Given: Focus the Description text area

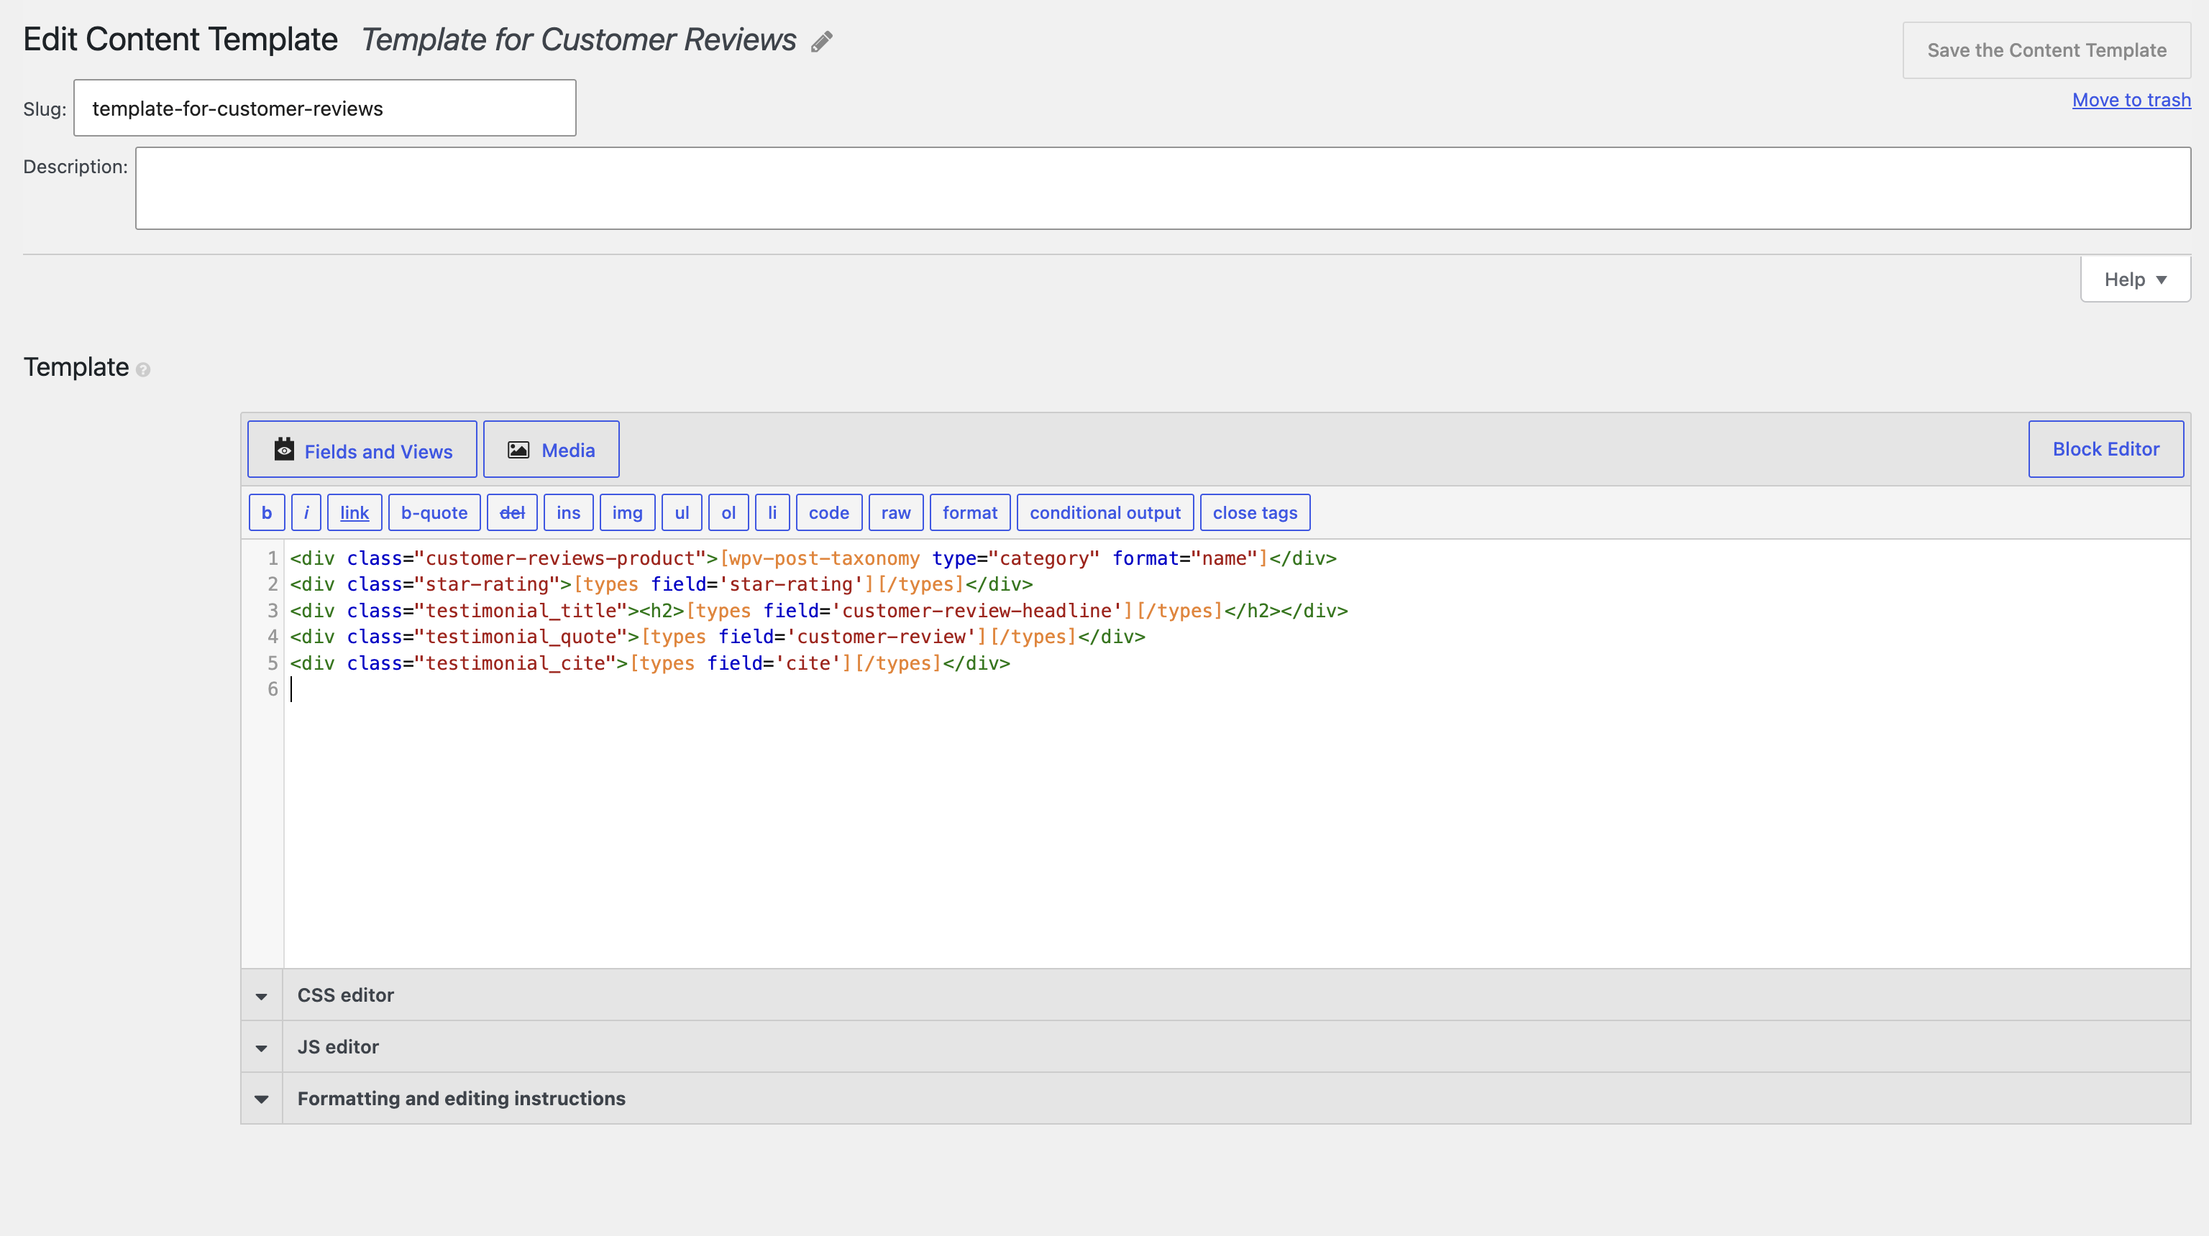Looking at the screenshot, I should [1163, 188].
